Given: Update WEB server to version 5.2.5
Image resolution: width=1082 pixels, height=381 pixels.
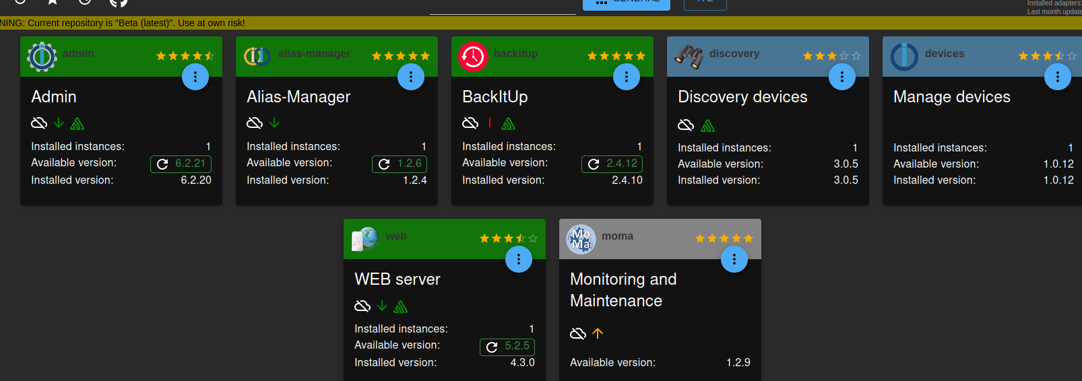Looking at the screenshot, I should coord(507,346).
